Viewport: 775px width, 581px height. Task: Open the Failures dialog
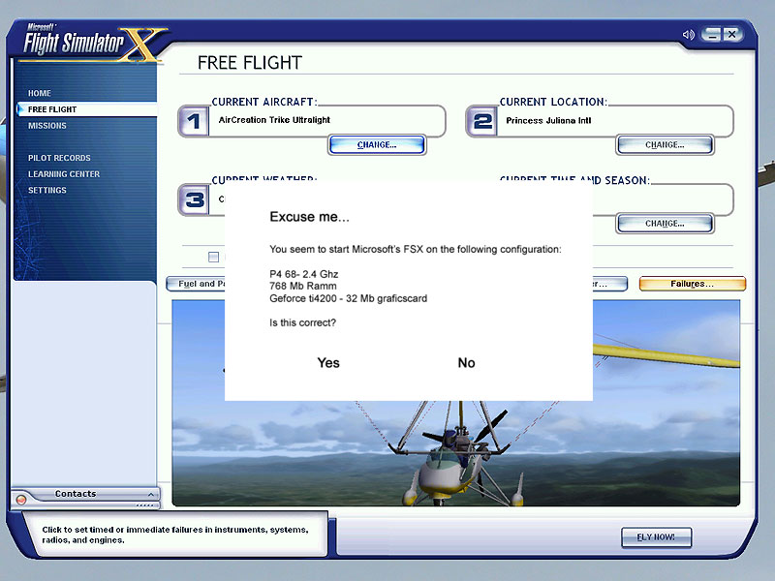tap(692, 284)
